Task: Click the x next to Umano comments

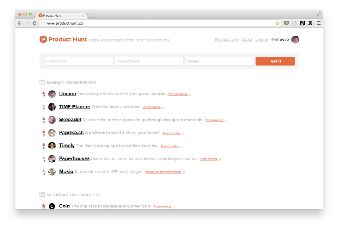Action: [x=191, y=94]
